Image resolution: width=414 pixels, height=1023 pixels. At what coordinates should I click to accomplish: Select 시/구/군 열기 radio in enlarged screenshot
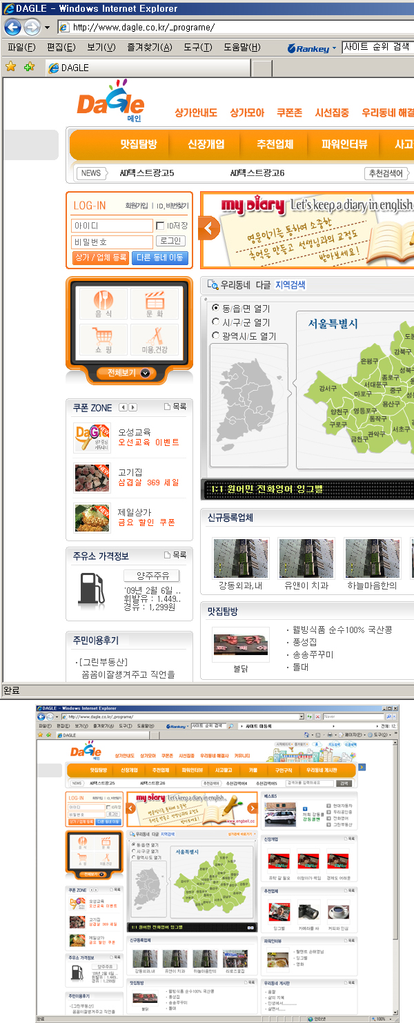click(215, 322)
